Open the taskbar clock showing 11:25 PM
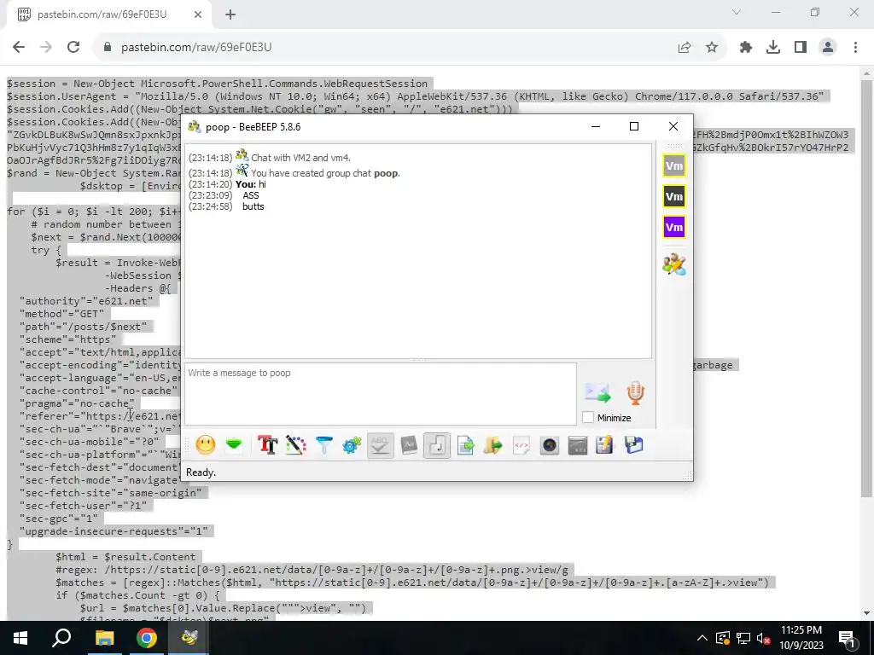The width and height of the screenshot is (874, 655). click(801, 638)
